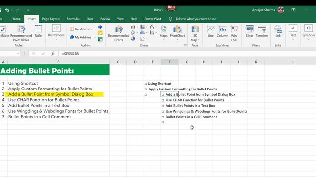The height and width of the screenshot is (177, 316).
Task: Insert a Combo chart
Action: pyautogui.click(x=153, y=32)
